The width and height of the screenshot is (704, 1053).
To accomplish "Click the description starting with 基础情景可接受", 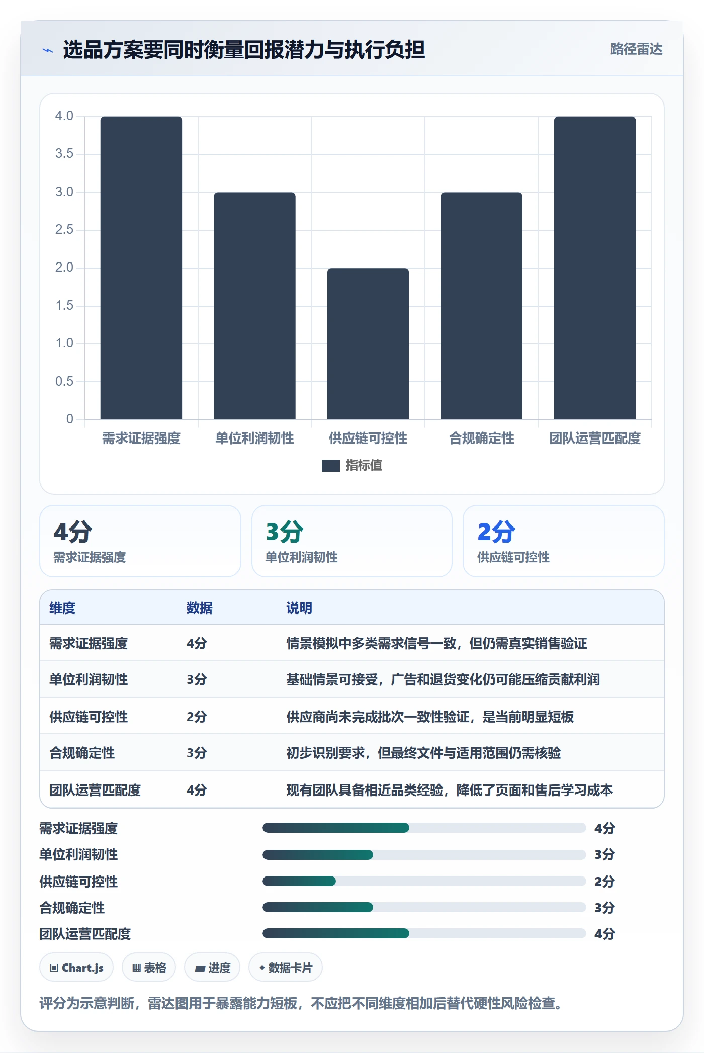I will (443, 680).
